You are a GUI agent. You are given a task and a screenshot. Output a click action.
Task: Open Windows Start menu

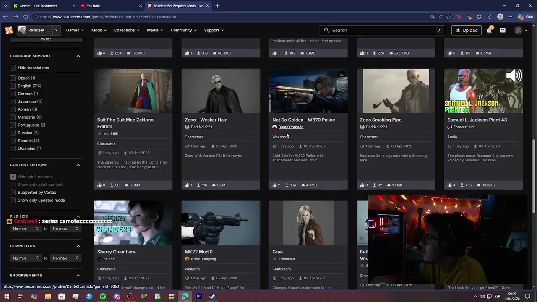[7, 297]
